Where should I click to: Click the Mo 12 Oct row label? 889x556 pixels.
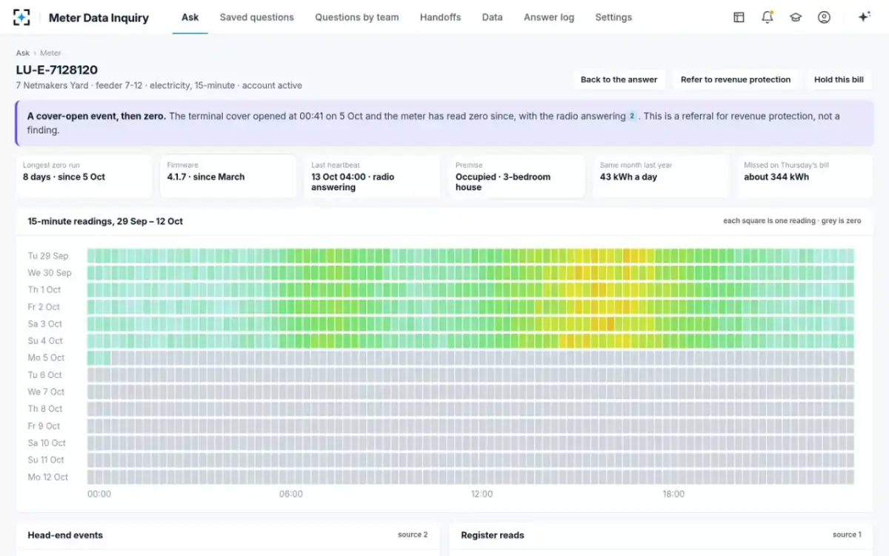pyautogui.click(x=48, y=477)
